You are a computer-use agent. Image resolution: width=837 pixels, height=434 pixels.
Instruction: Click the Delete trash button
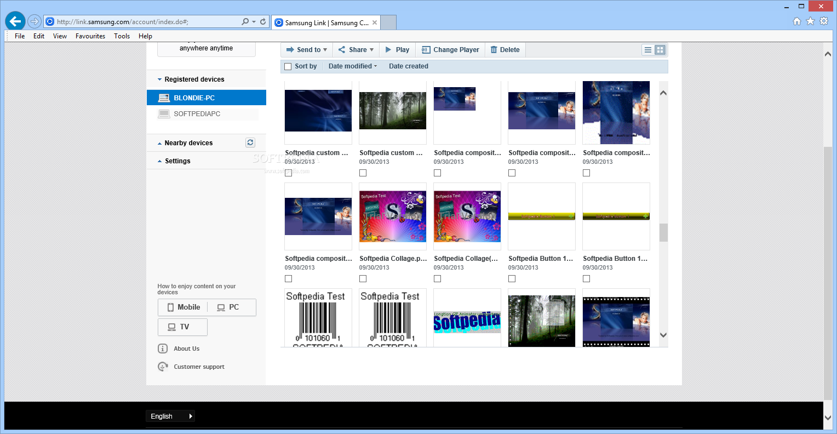click(x=505, y=50)
